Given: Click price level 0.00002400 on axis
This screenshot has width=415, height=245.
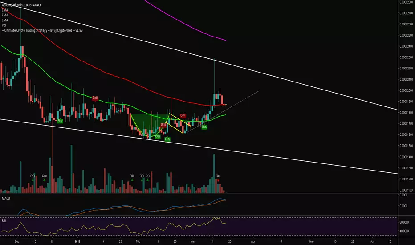Looking at the screenshot, I should click(x=406, y=46).
